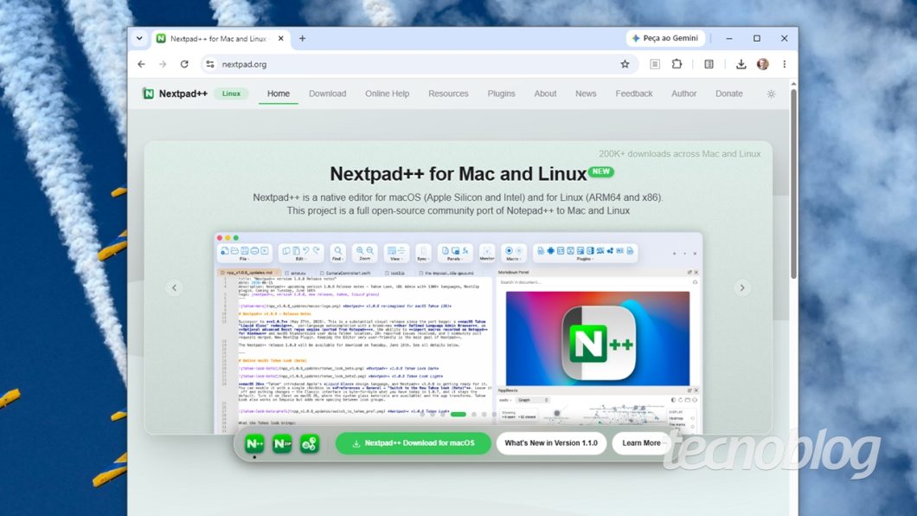This screenshot has width=917, height=516.
Task: Select the Home navigation item
Action: click(x=279, y=94)
